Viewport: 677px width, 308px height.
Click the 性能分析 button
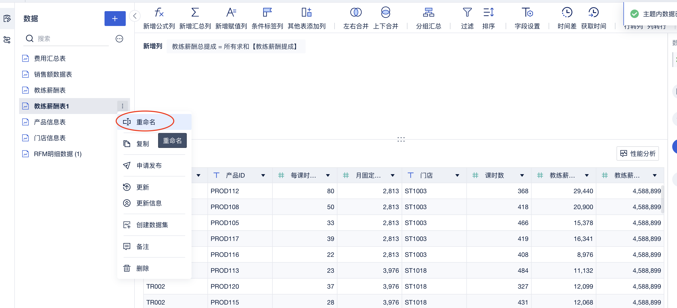[638, 153]
